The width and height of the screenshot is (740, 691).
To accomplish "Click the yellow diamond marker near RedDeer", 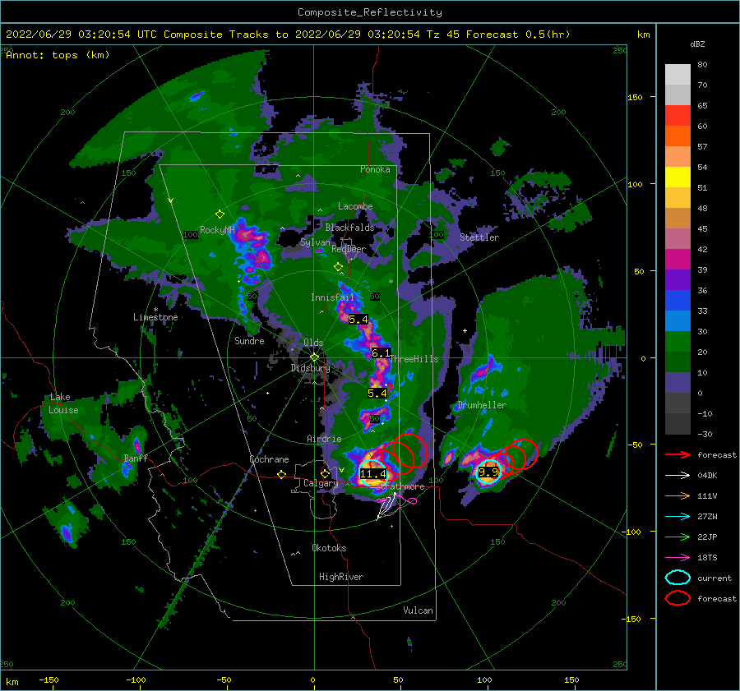I will [x=338, y=266].
